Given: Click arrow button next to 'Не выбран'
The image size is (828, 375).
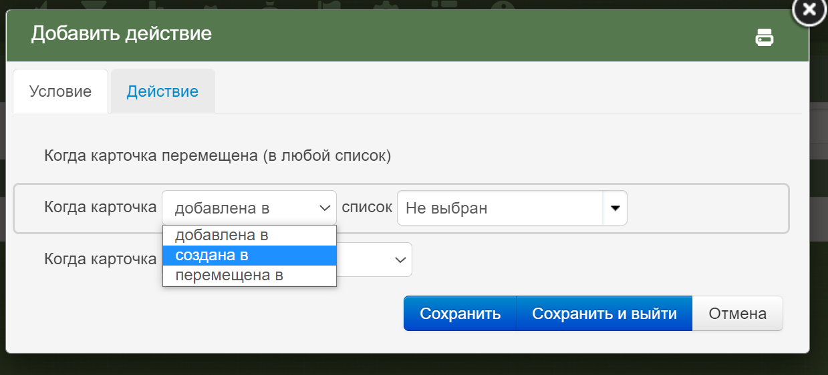Looking at the screenshot, I should (x=615, y=208).
